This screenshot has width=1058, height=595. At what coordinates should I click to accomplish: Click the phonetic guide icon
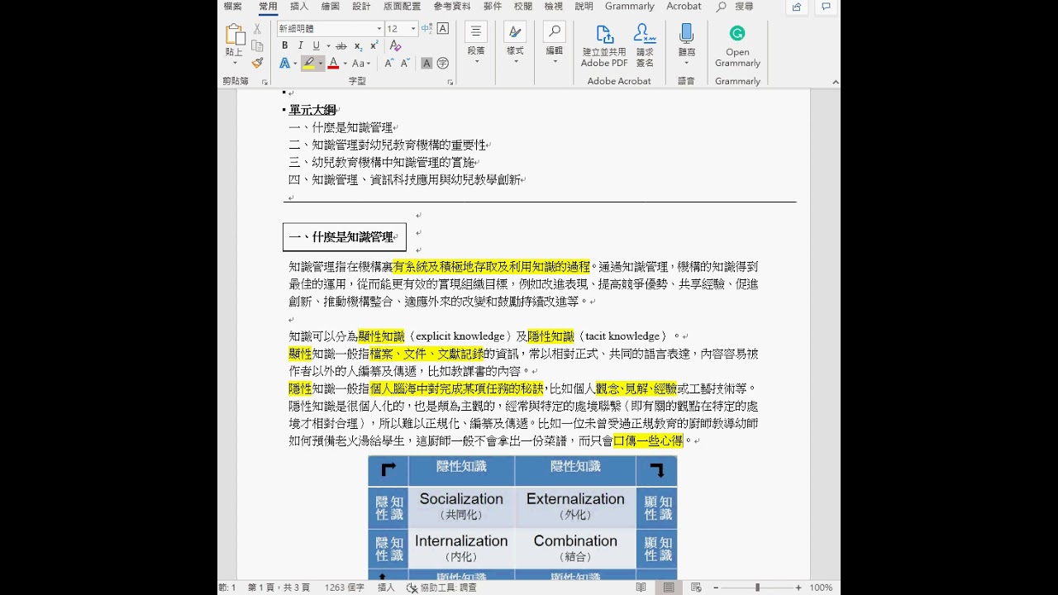click(427, 28)
